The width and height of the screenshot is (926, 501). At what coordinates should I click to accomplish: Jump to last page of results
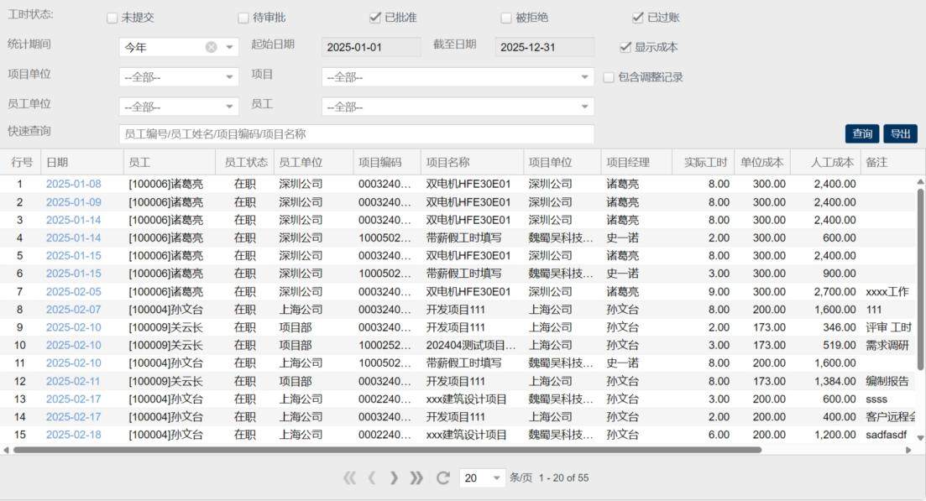[x=416, y=478]
